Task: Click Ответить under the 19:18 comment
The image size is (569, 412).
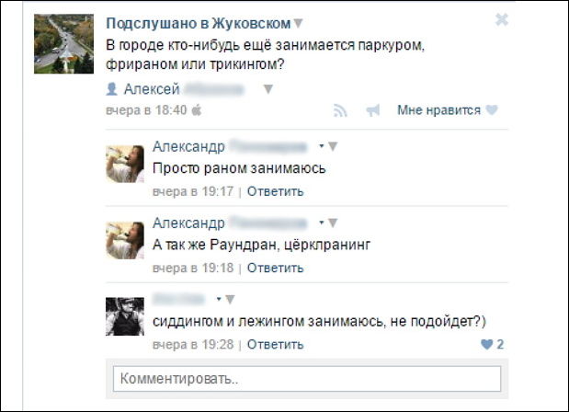Action: 275,268
